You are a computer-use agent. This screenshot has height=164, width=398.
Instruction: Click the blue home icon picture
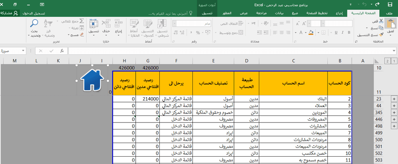tap(93, 80)
